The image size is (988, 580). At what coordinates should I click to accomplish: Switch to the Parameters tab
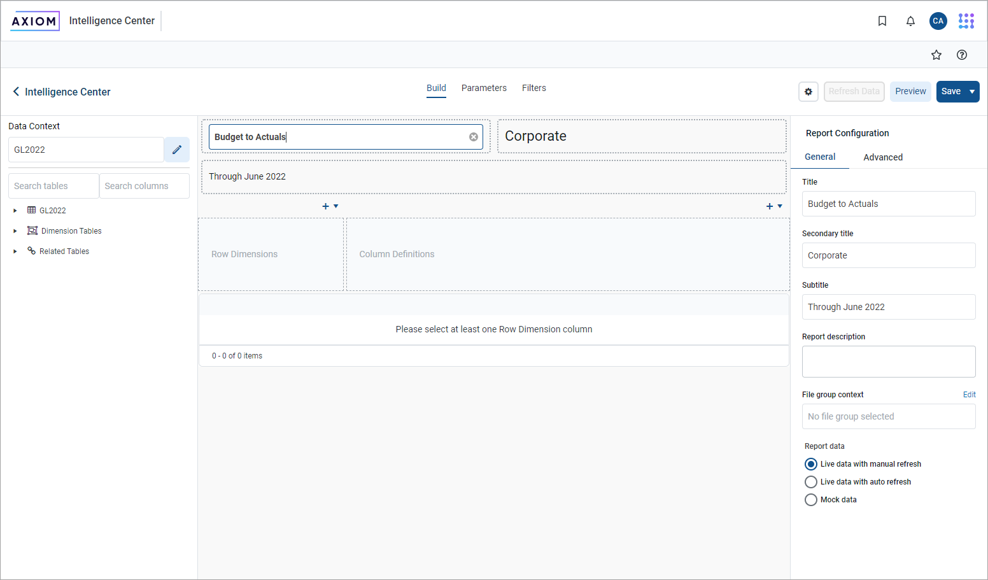484,88
